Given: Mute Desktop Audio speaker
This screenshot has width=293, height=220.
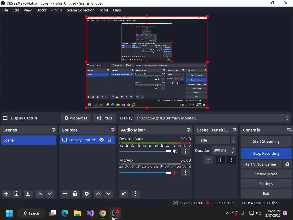Looking at the screenshot, I should tap(175, 151).
